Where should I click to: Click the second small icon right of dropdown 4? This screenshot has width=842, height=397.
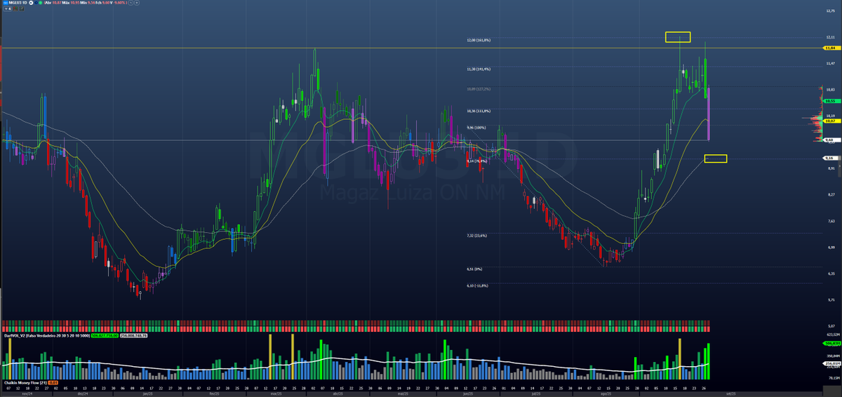[x=22, y=8]
